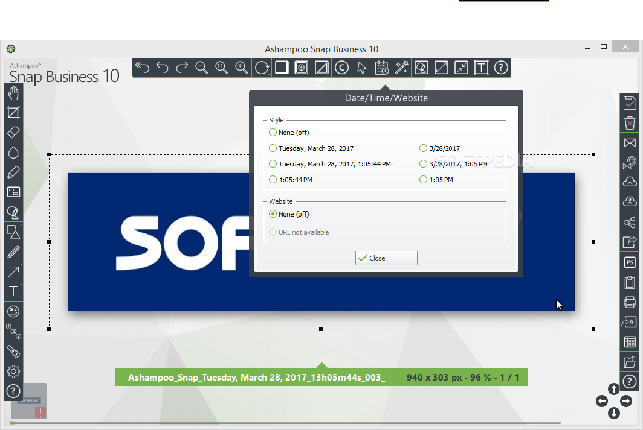Print the capture using printer icon
The width and height of the screenshot is (643, 430).
[630, 302]
